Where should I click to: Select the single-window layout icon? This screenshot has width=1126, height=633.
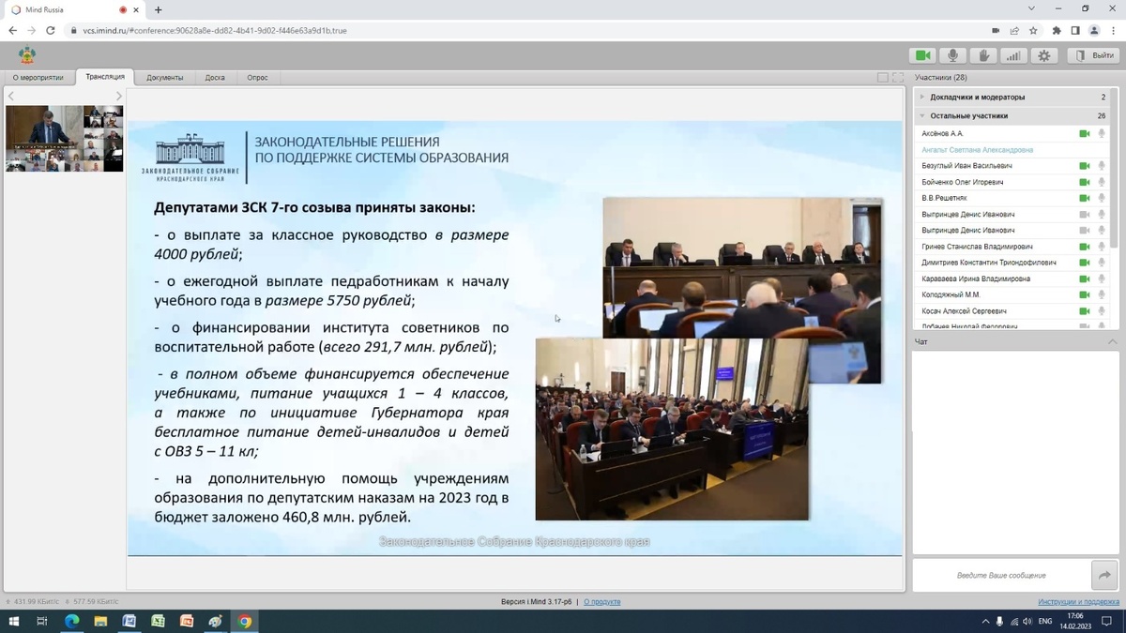pos(883,78)
